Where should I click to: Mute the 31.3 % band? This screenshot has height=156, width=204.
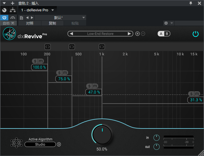coord(197,94)
